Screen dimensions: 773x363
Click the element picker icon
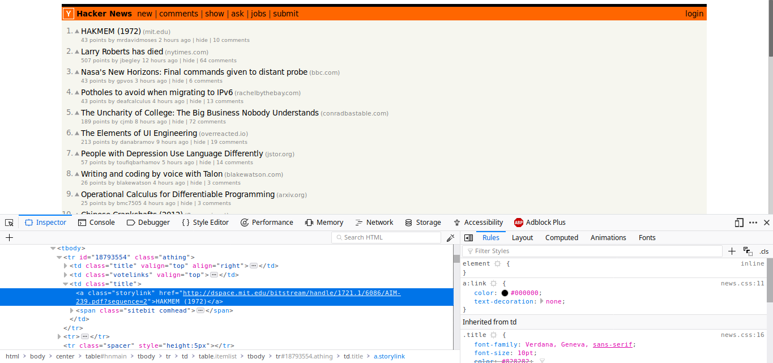point(9,223)
